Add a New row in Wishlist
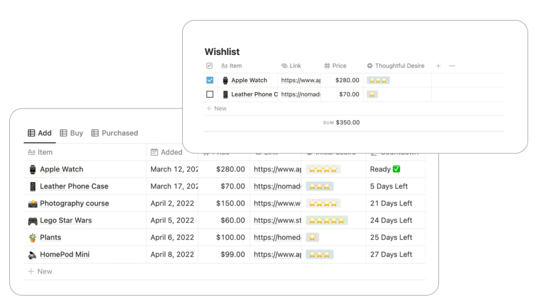Screen dimensions: 546x307 click(x=217, y=109)
